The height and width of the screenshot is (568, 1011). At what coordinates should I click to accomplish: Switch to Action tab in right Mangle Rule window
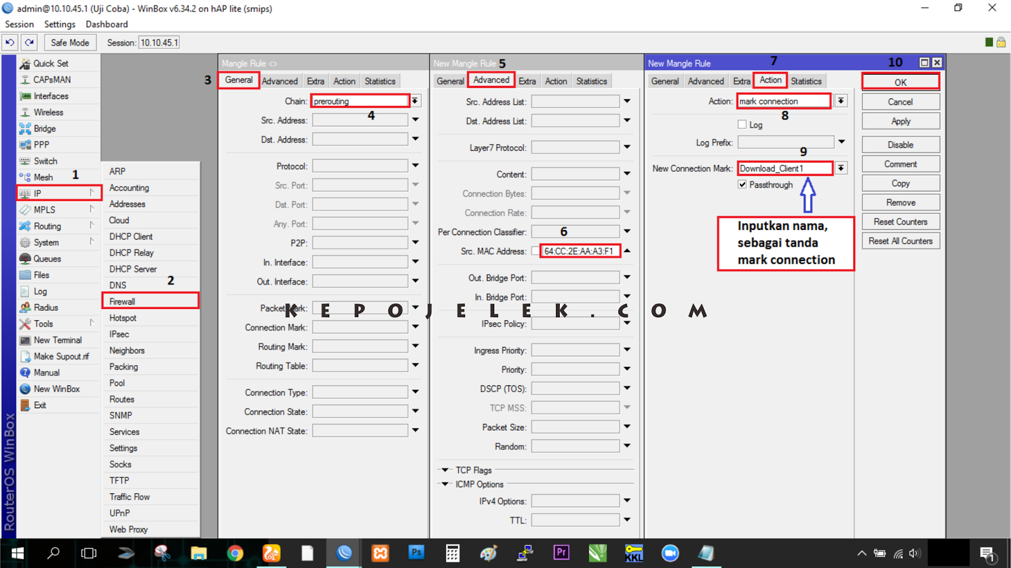point(770,80)
